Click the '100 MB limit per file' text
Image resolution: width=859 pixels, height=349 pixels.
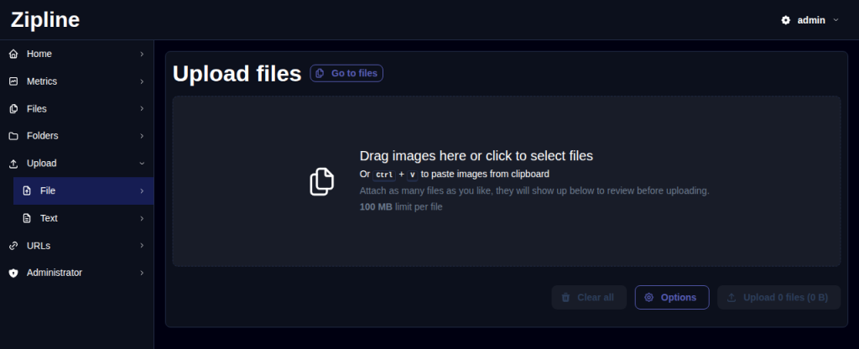(401, 207)
